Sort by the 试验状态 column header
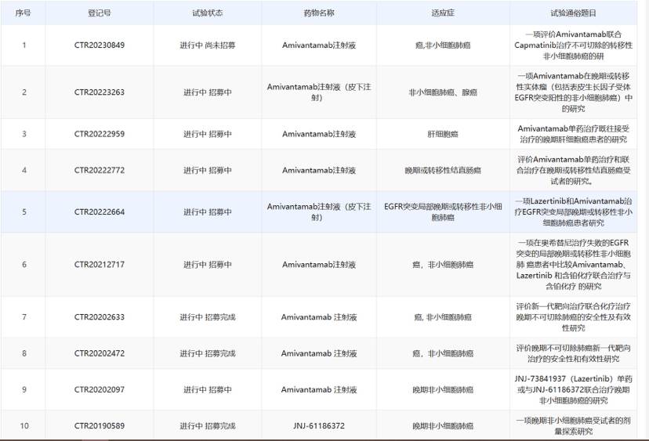Image resolution: width=649 pixels, height=441 pixels. coord(207,13)
